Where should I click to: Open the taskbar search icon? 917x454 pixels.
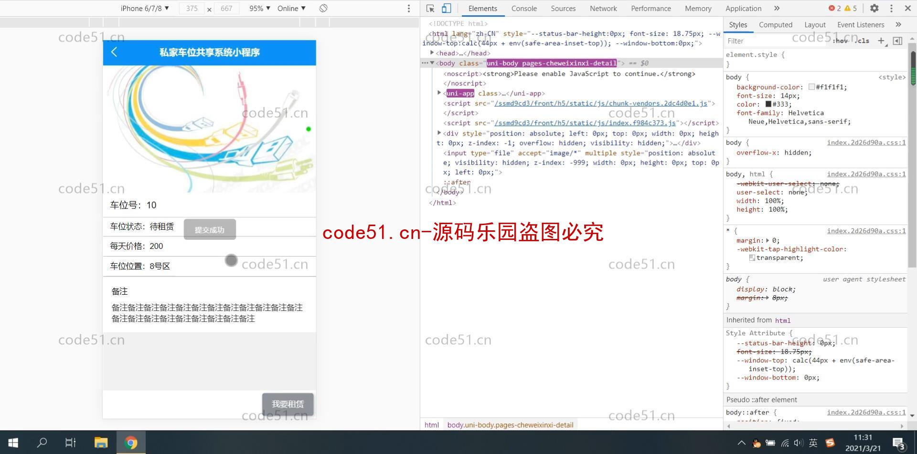[42, 443]
